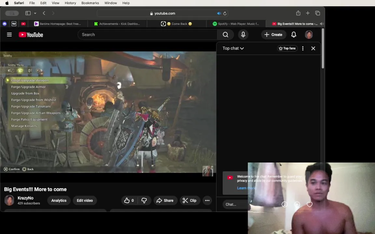Open more video actions ellipsis

(x=207, y=201)
